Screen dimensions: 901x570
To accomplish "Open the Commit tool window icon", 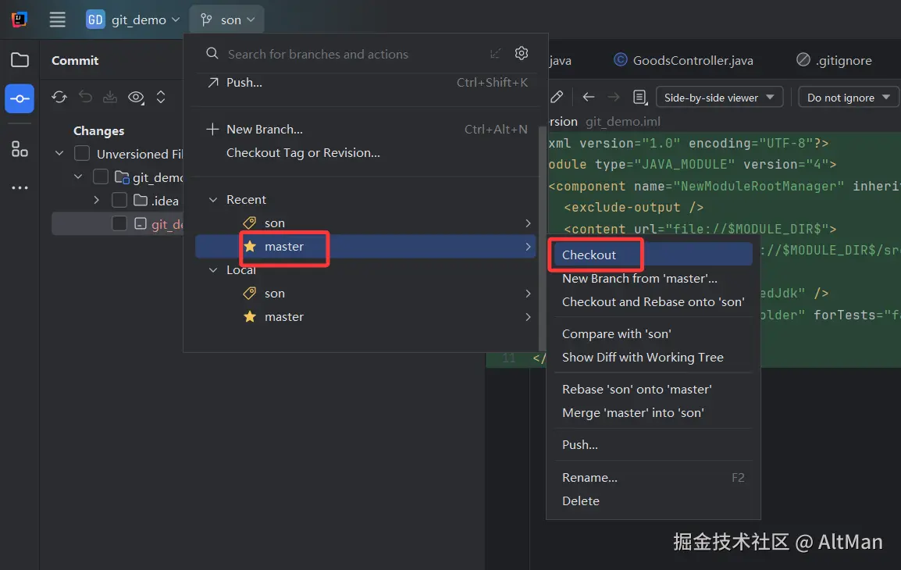I will click(20, 99).
